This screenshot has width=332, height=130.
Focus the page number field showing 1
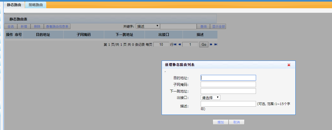pyautogui.click(x=190, y=45)
